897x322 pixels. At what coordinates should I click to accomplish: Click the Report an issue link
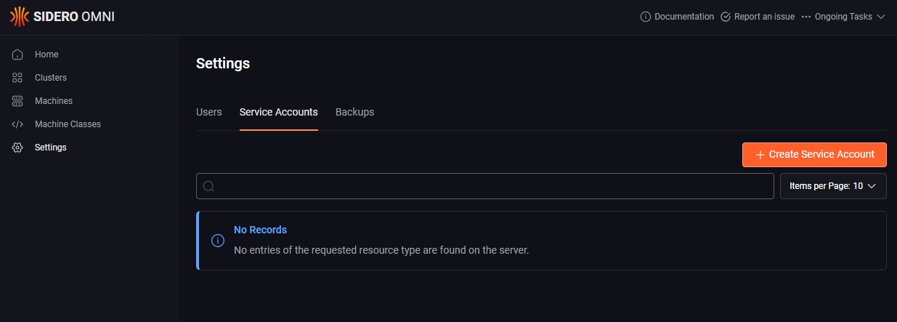[764, 17]
